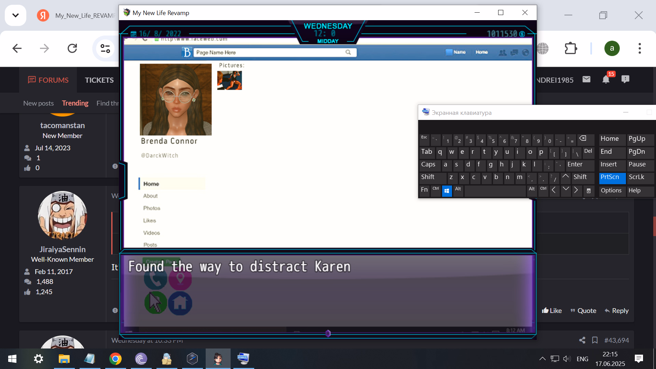Toggle the Fn key on on-screen keyboard

click(x=424, y=190)
